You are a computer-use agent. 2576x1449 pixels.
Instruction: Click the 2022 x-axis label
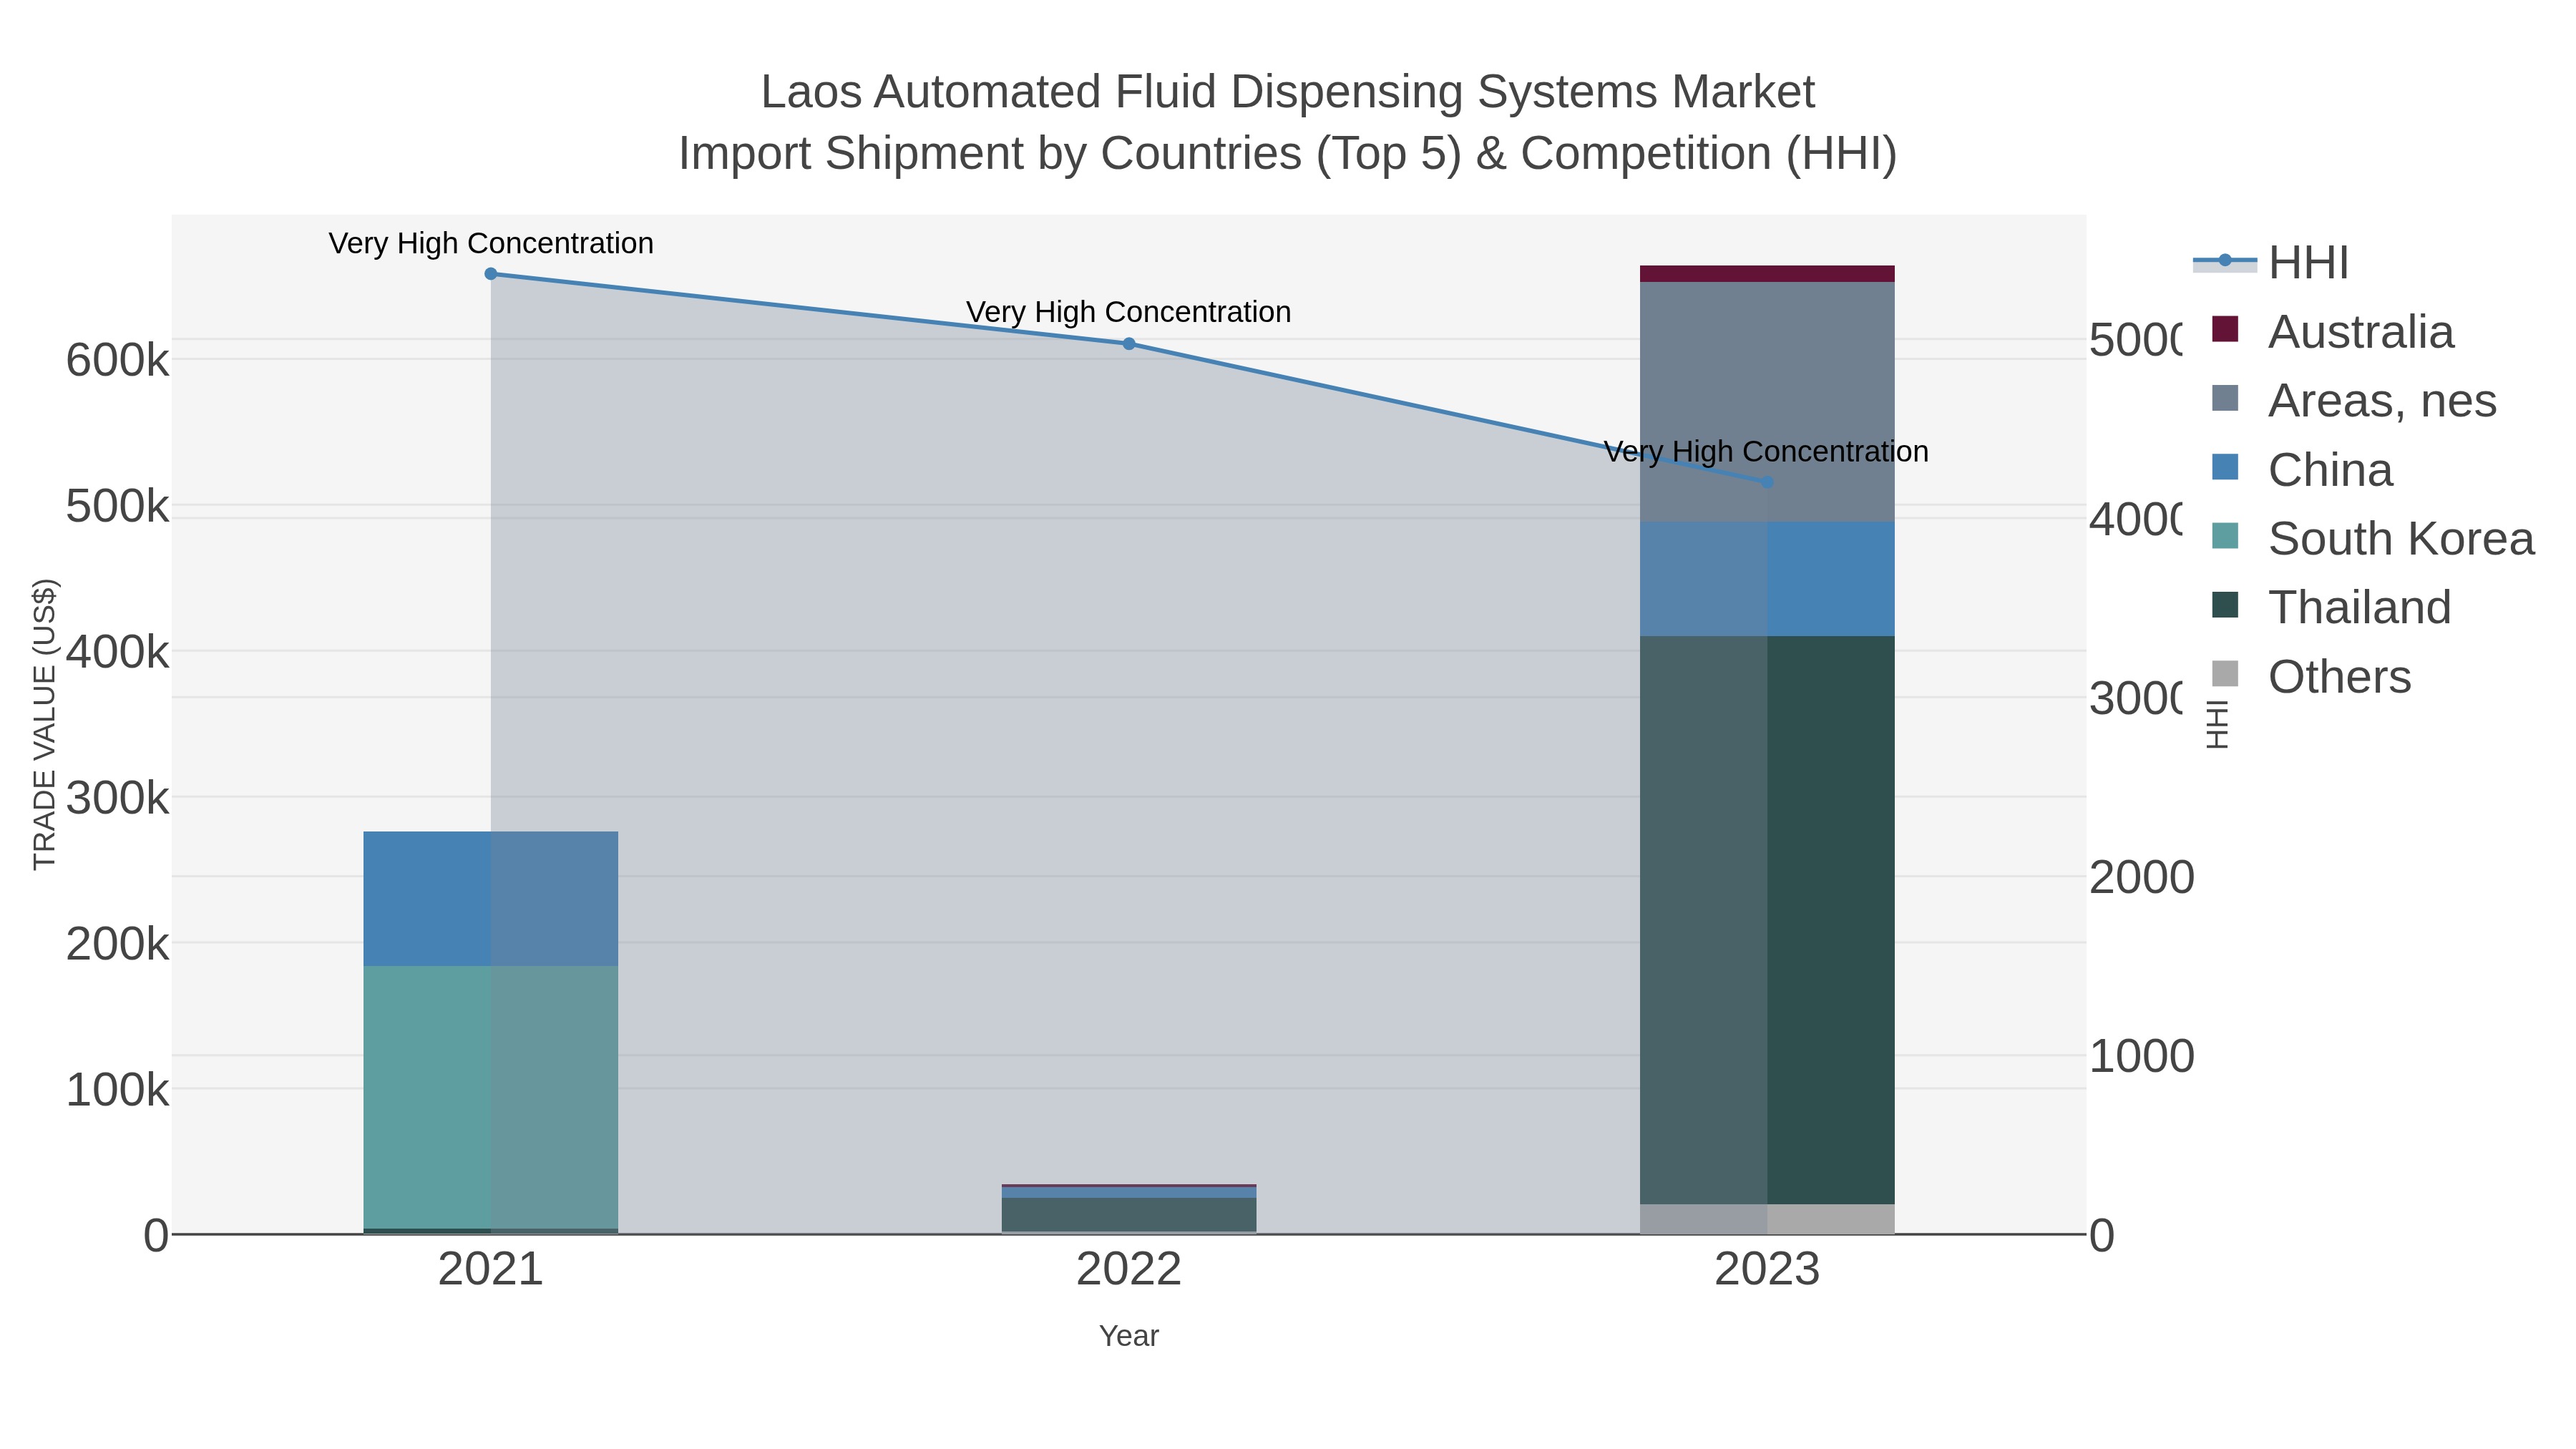(1129, 1270)
